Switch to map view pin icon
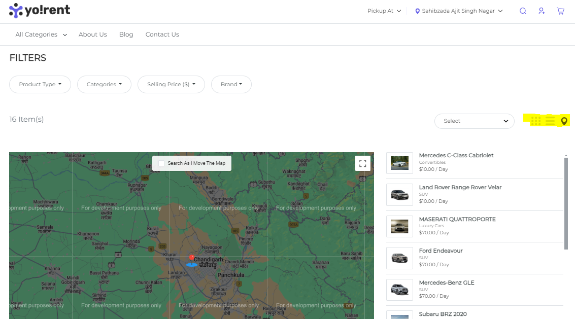 (x=564, y=121)
